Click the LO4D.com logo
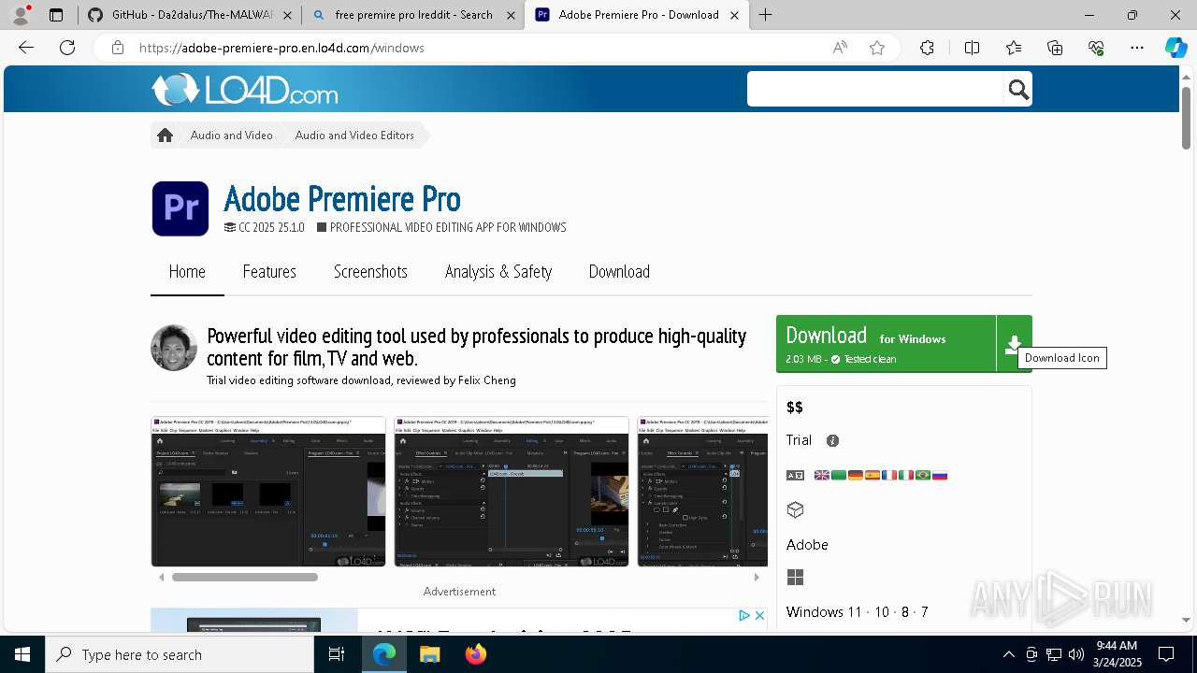 click(245, 90)
